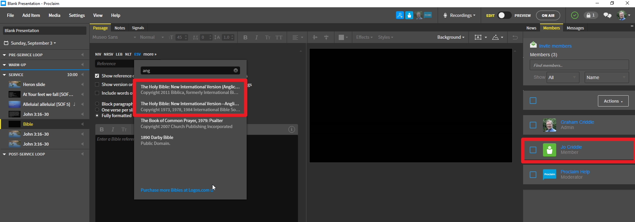
Task: Open the Museo Sans font dropdown
Action: 114,37
